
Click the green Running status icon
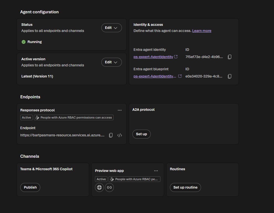(24, 42)
